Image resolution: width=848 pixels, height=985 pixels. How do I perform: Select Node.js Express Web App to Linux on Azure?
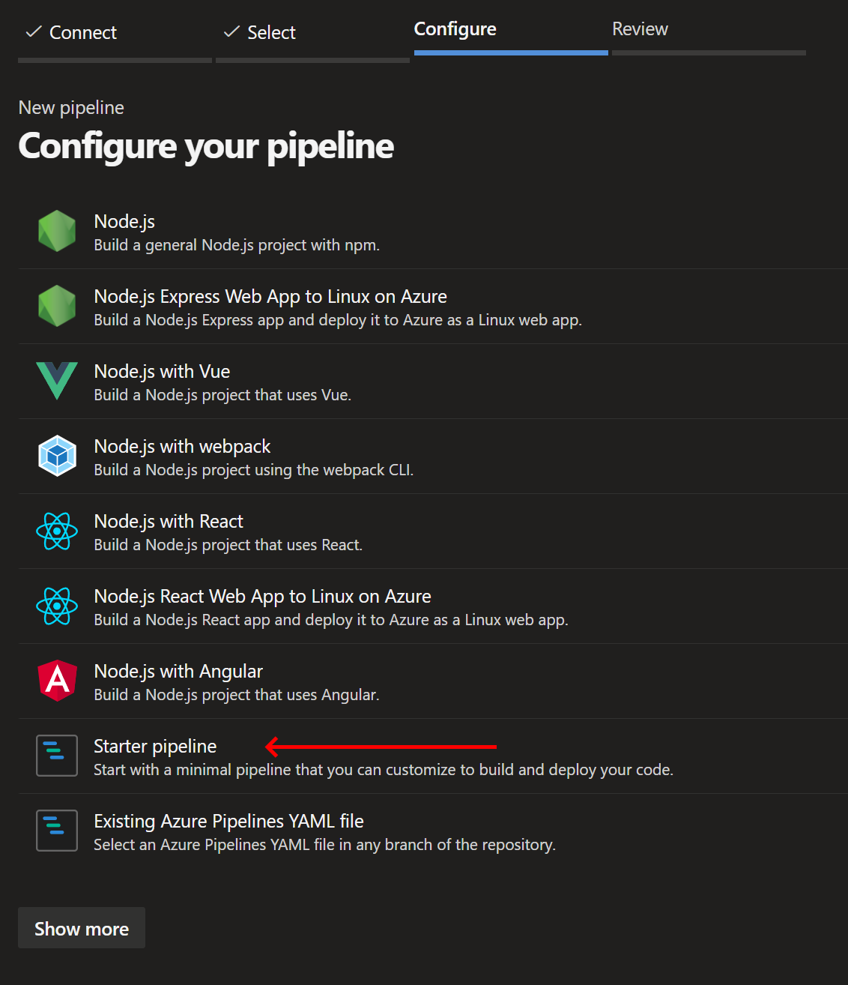point(270,296)
